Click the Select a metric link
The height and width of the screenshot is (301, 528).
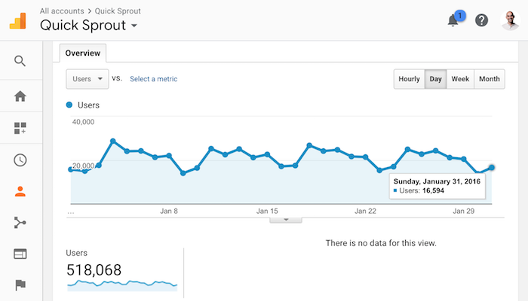click(154, 79)
